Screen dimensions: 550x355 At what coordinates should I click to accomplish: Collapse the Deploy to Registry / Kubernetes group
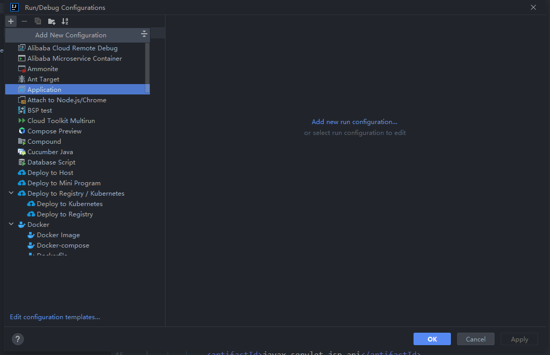[11, 193]
